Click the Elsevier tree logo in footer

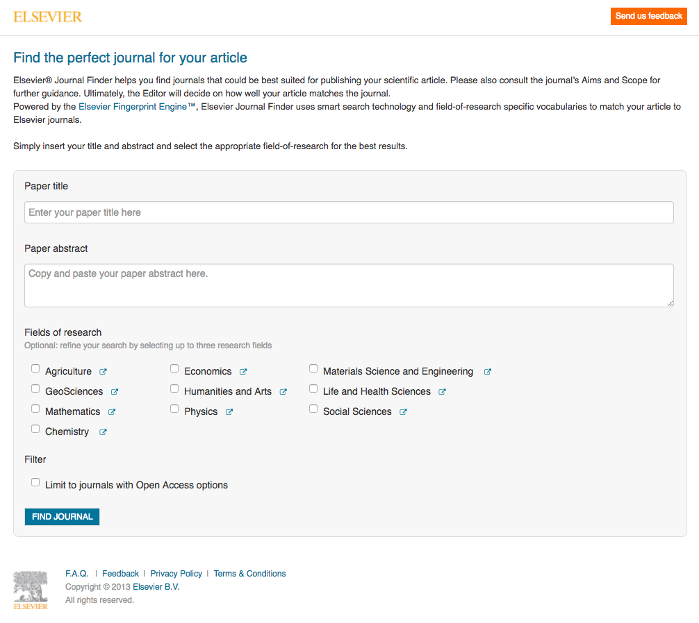(x=31, y=590)
